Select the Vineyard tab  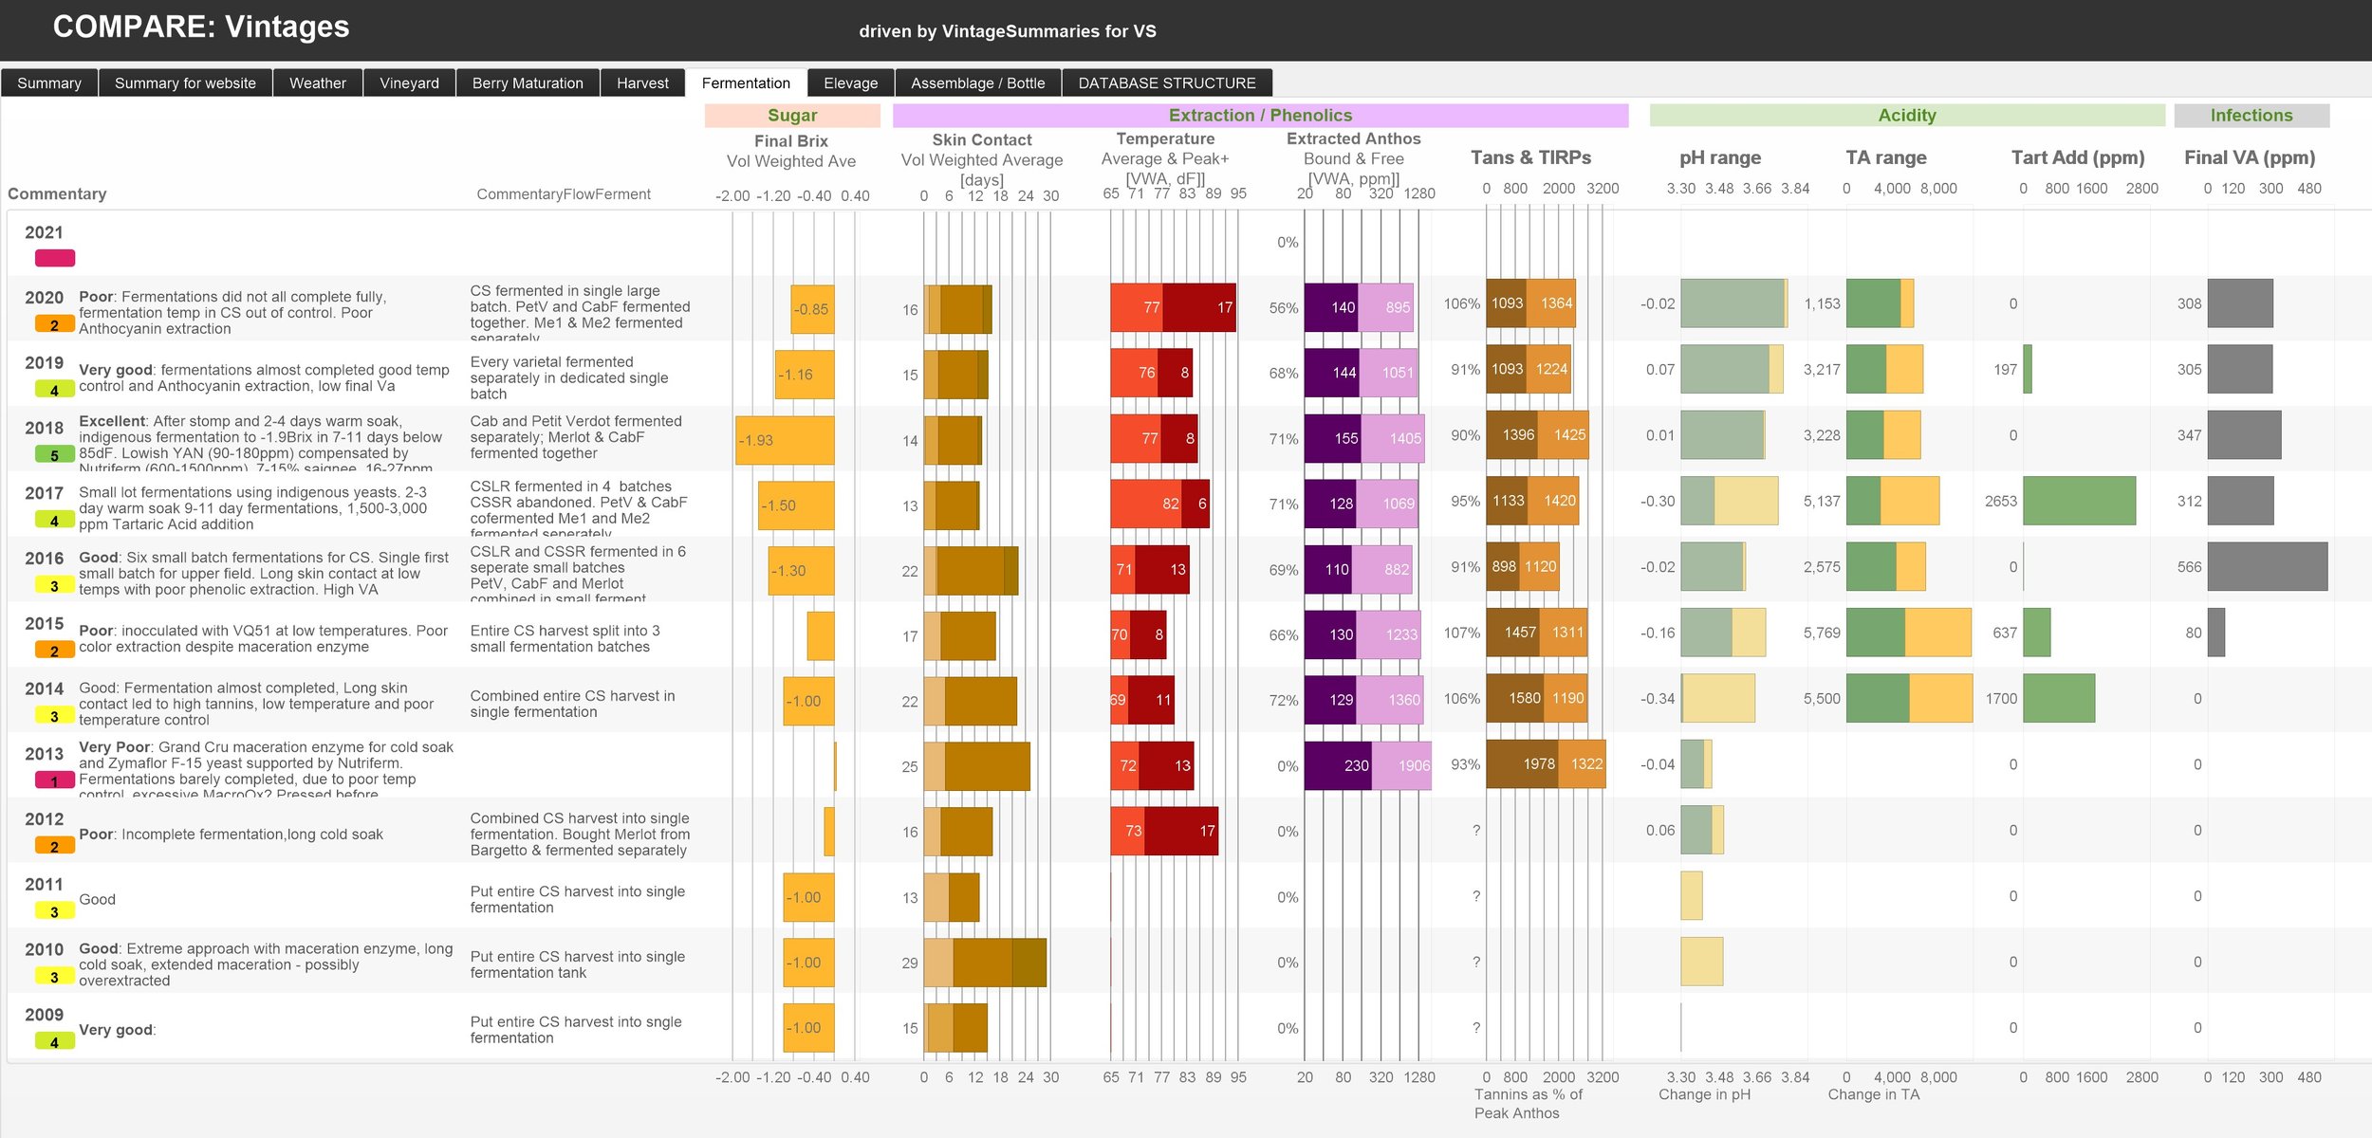409,83
